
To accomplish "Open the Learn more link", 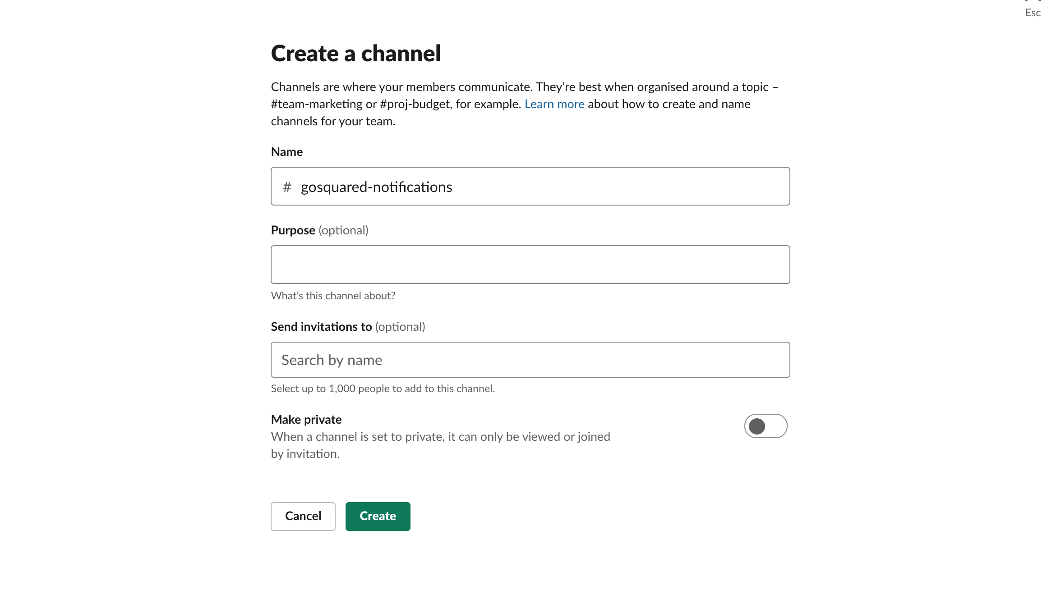I will coord(554,104).
